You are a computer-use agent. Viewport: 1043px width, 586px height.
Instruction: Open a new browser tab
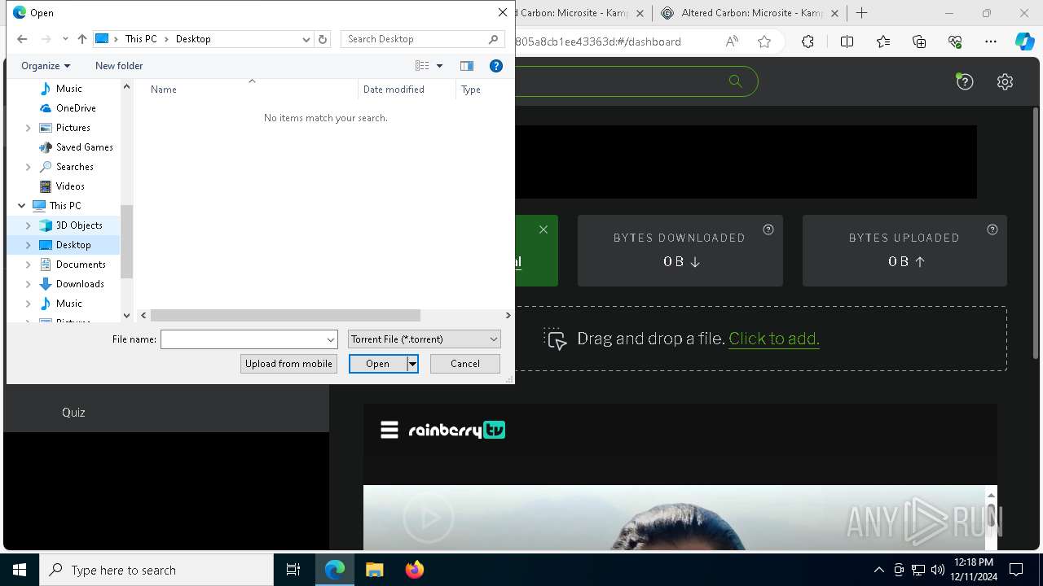point(861,13)
